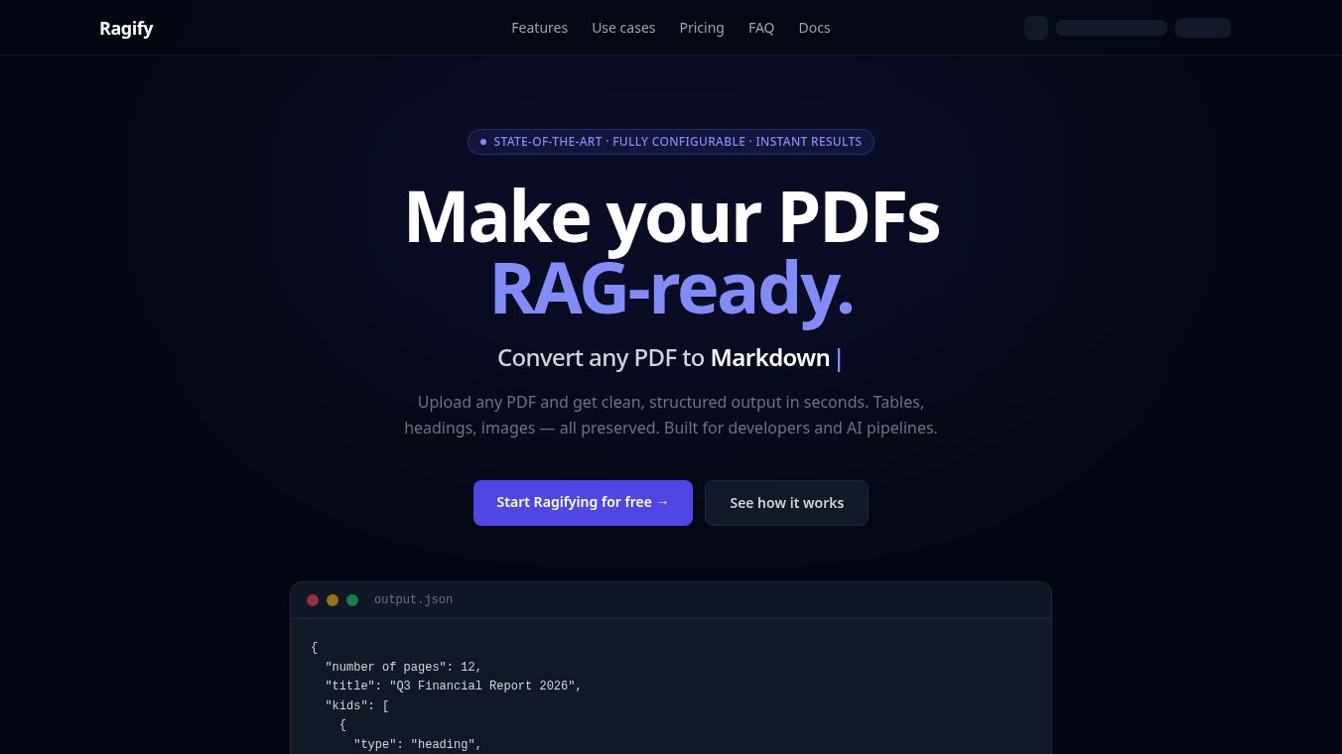The width and height of the screenshot is (1342, 754).
Task: Click the "type": "heading" code line
Action: pos(418,745)
